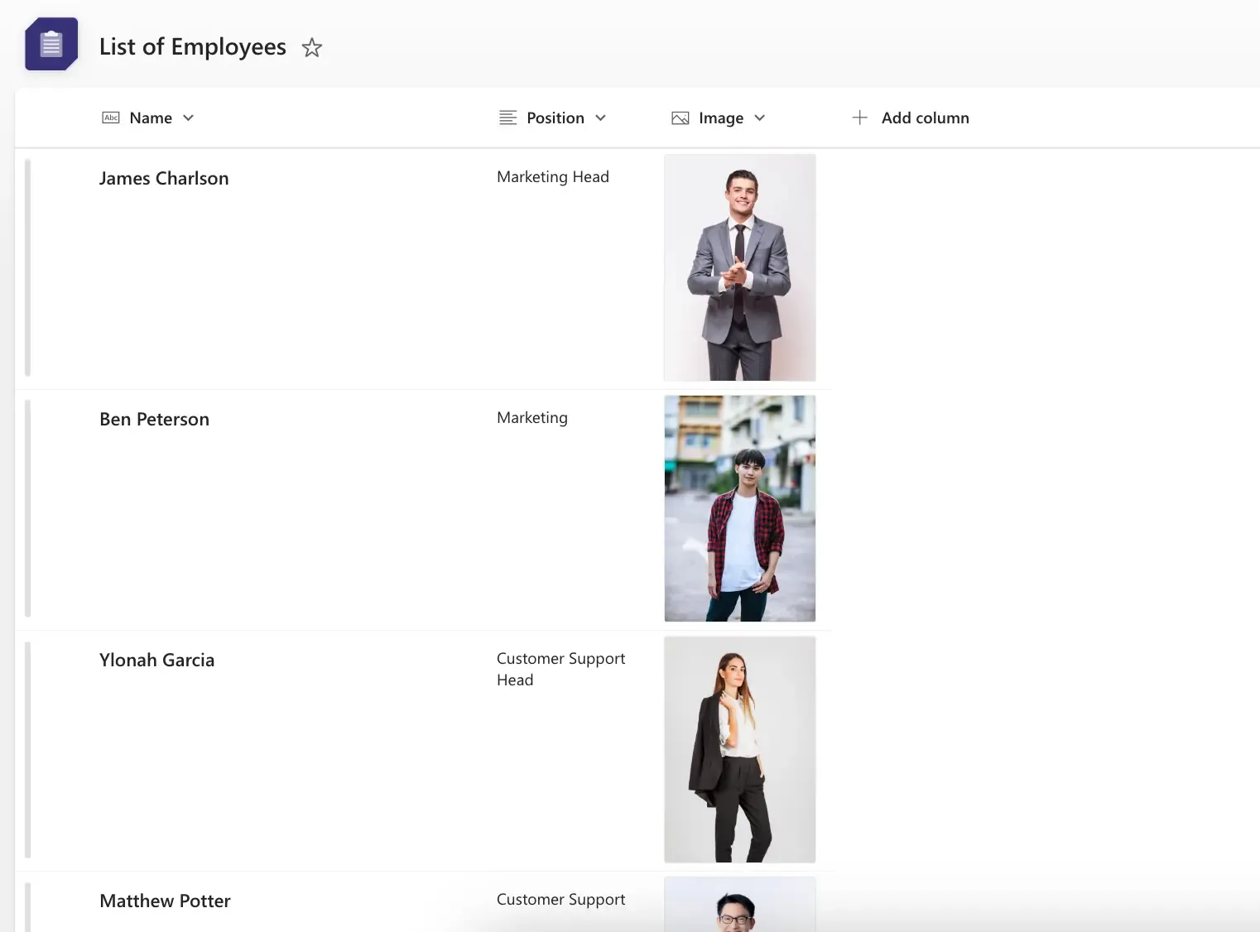Open Ben Peterson's photo thumbnail
This screenshot has width=1260, height=932.
740,508
